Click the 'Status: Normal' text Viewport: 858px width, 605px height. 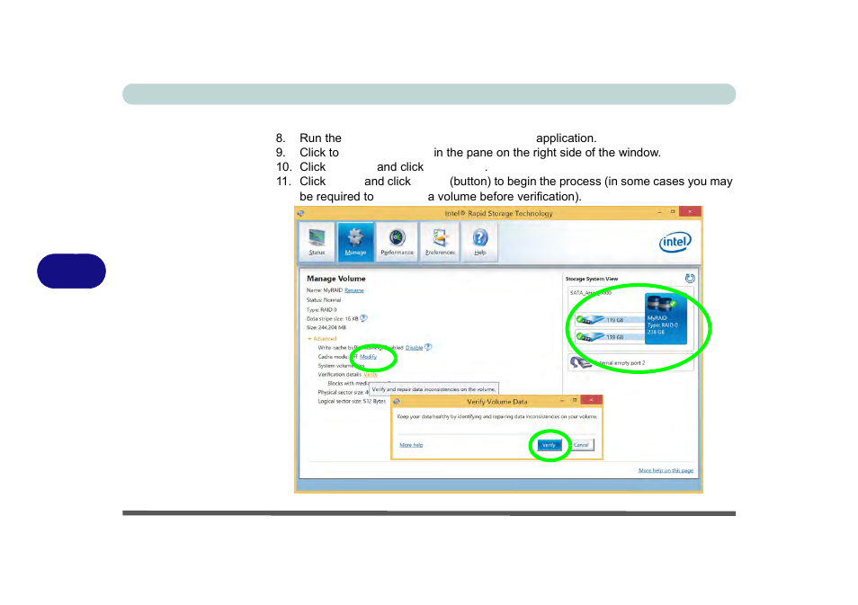coord(324,299)
